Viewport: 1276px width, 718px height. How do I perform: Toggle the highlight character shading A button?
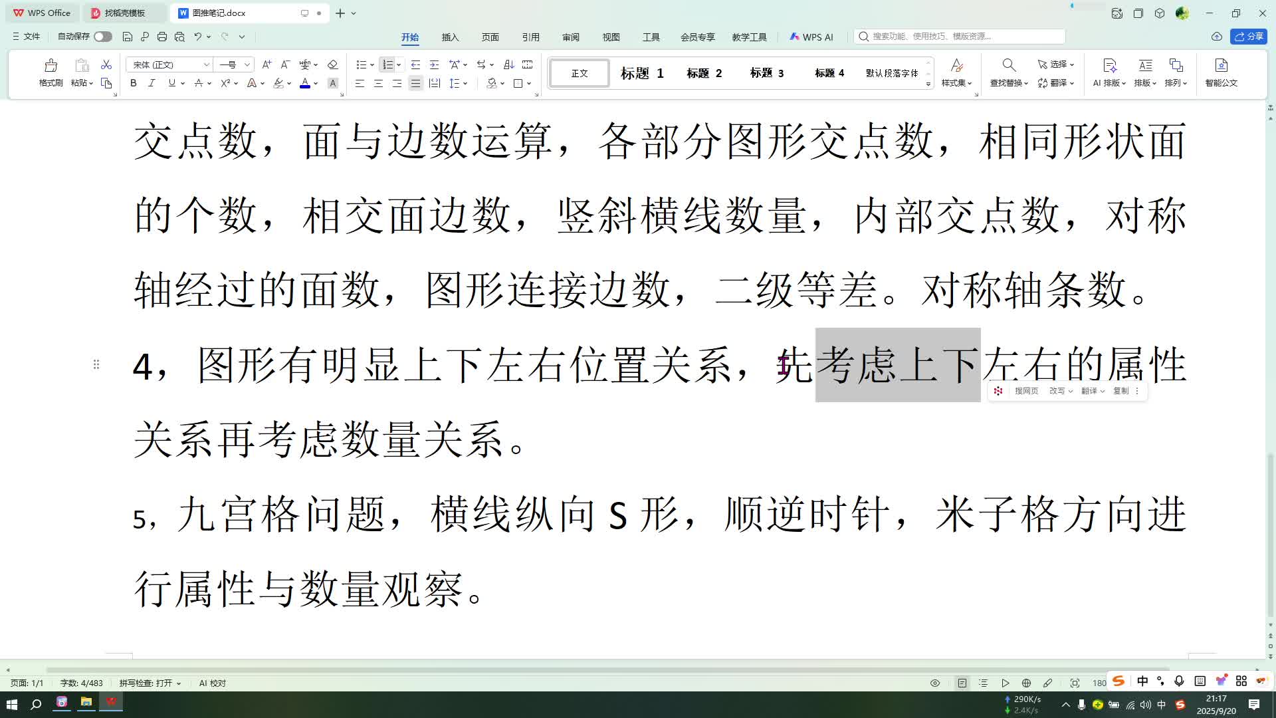tap(332, 84)
